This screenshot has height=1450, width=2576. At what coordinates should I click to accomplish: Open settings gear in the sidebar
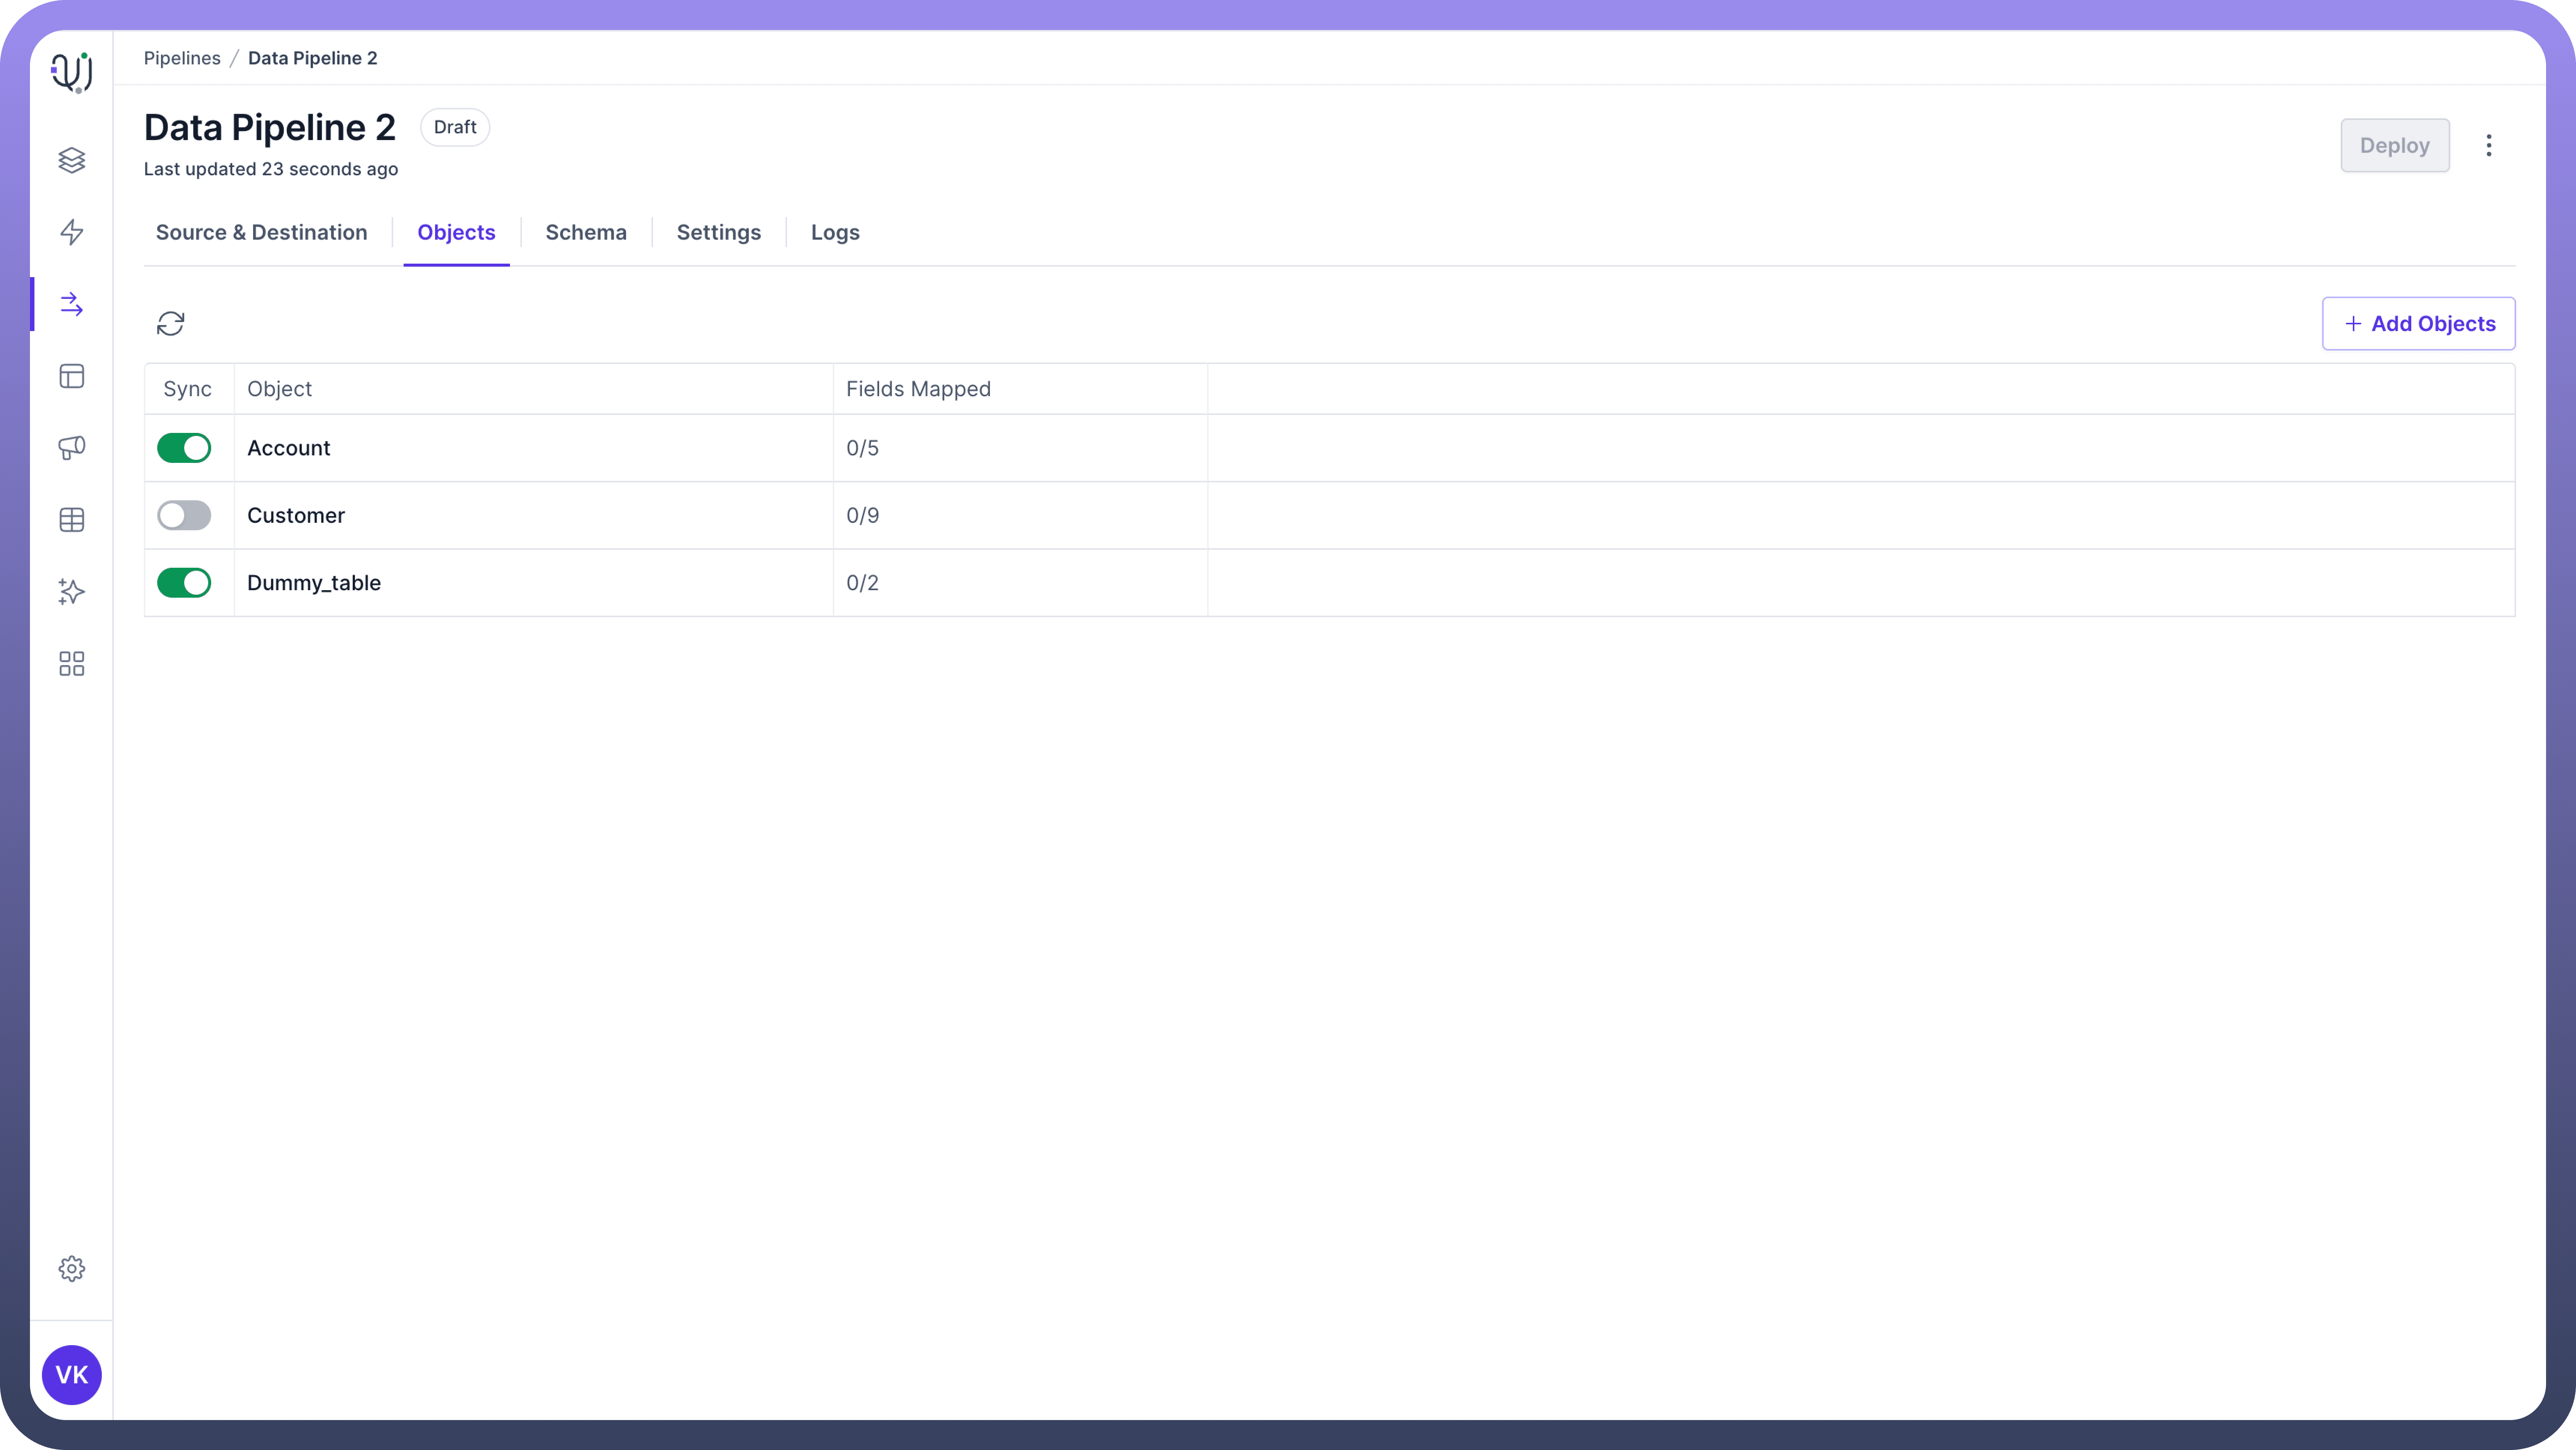click(71, 1268)
